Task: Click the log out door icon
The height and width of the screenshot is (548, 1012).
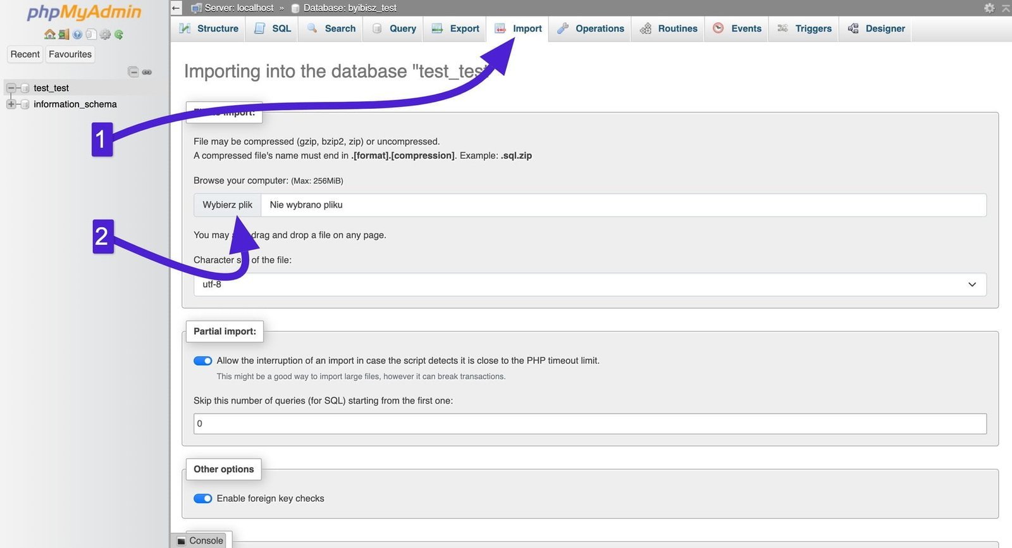Action: (63, 34)
